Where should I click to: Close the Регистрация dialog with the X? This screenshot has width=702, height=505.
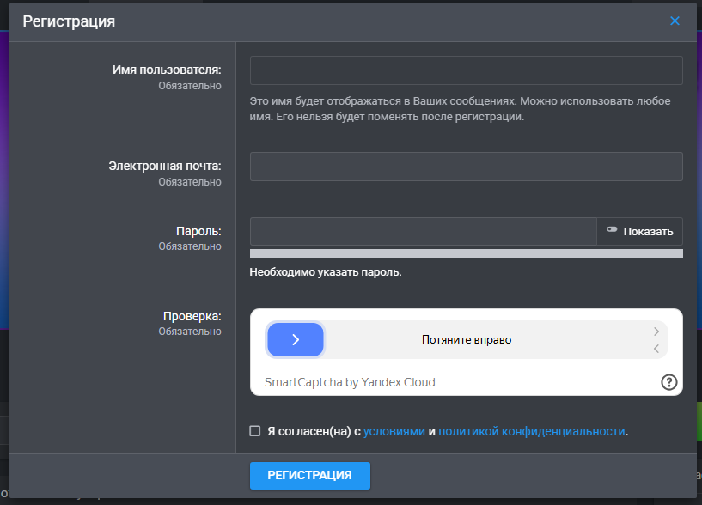coord(675,21)
